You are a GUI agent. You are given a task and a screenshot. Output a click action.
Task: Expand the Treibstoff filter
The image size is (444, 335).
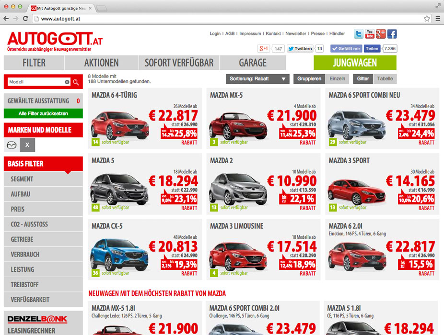[43, 285]
